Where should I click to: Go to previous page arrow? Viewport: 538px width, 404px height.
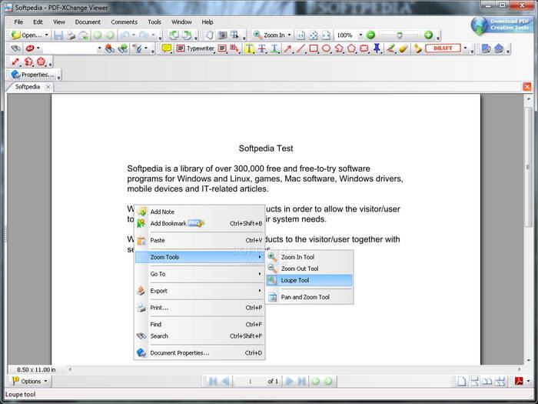[x=225, y=381]
